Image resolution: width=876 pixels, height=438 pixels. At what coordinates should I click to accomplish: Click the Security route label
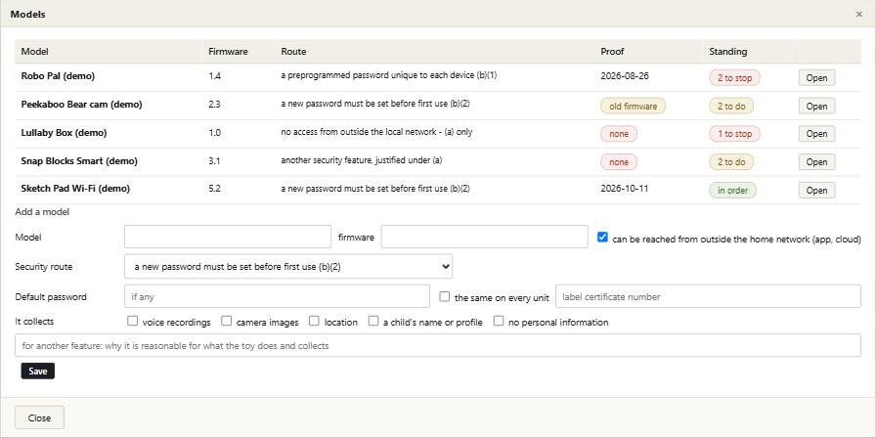pos(44,267)
